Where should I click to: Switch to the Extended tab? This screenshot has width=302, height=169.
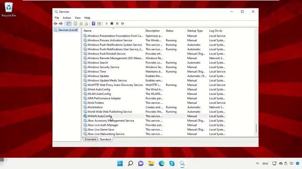pyautogui.click(x=90, y=139)
